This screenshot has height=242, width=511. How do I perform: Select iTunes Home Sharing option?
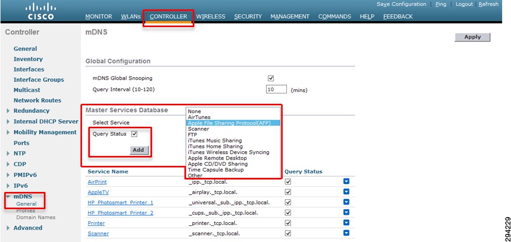coord(233,147)
